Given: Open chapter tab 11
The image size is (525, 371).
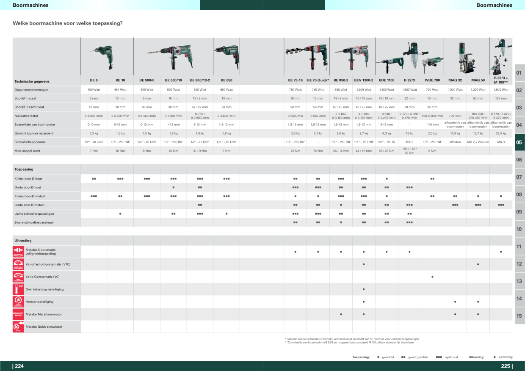Looking at the screenshot, I should point(520,246).
